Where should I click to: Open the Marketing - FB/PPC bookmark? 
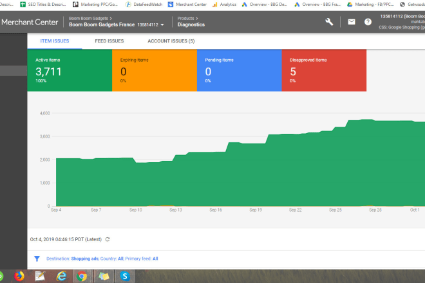click(x=370, y=5)
